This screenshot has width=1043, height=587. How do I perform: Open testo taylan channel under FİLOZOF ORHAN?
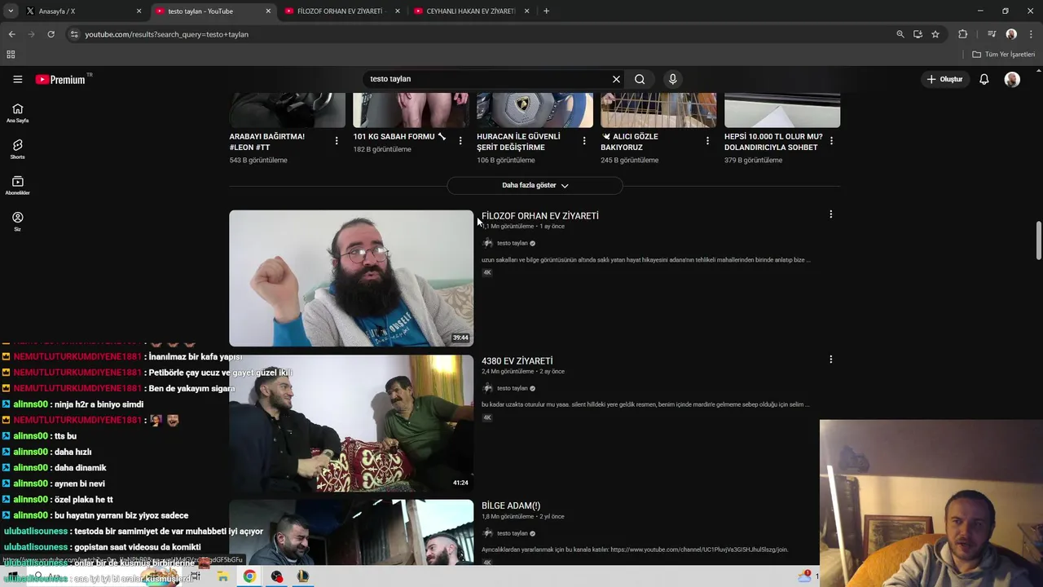513,243
